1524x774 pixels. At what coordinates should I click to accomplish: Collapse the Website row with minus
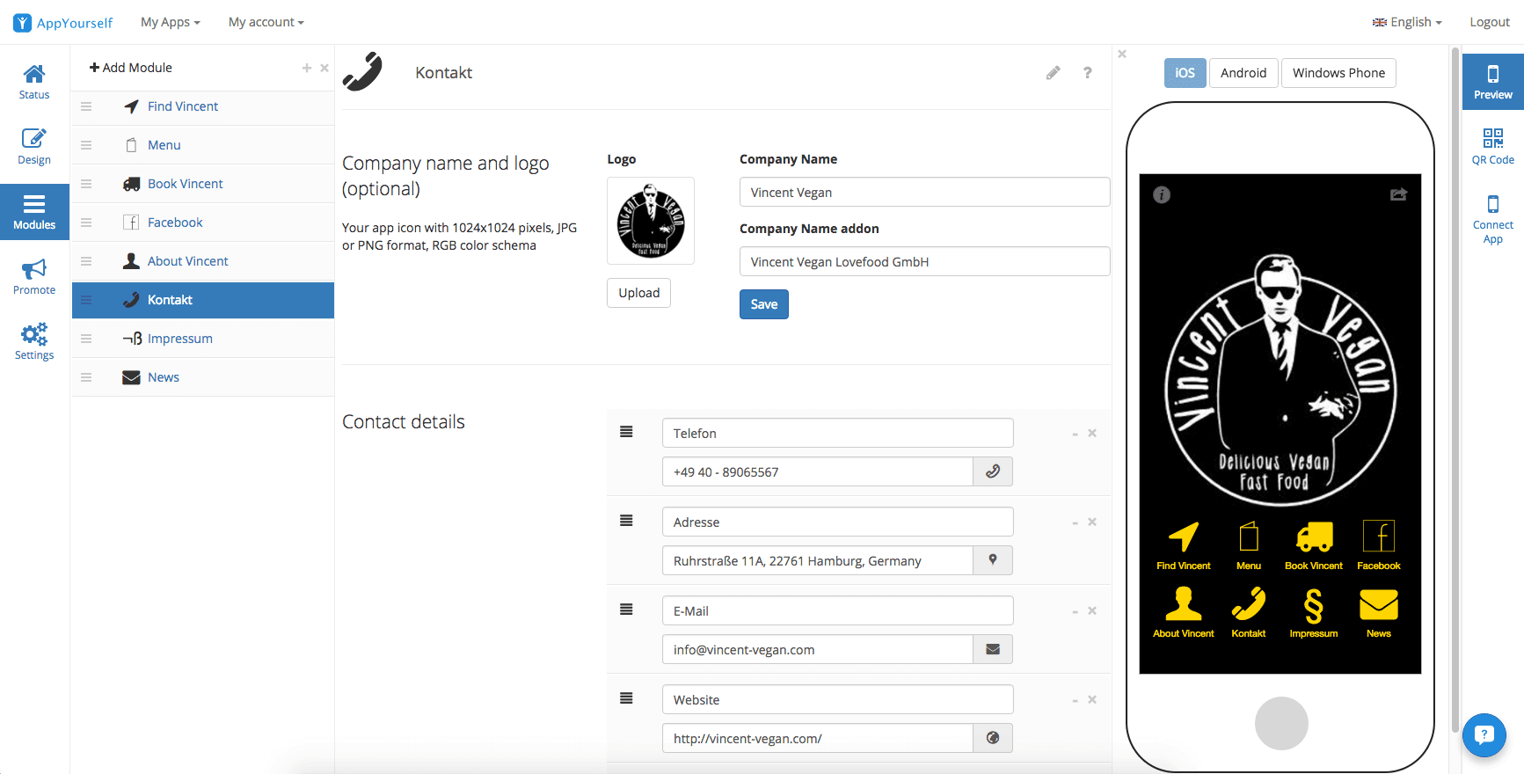1075,700
